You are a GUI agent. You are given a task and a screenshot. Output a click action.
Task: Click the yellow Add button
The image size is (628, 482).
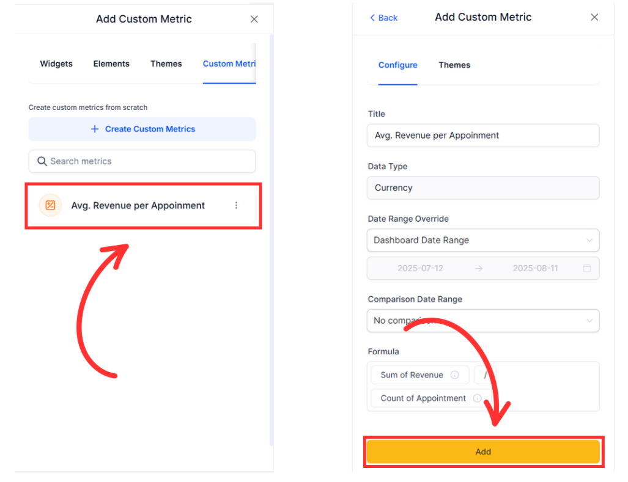coord(483,452)
